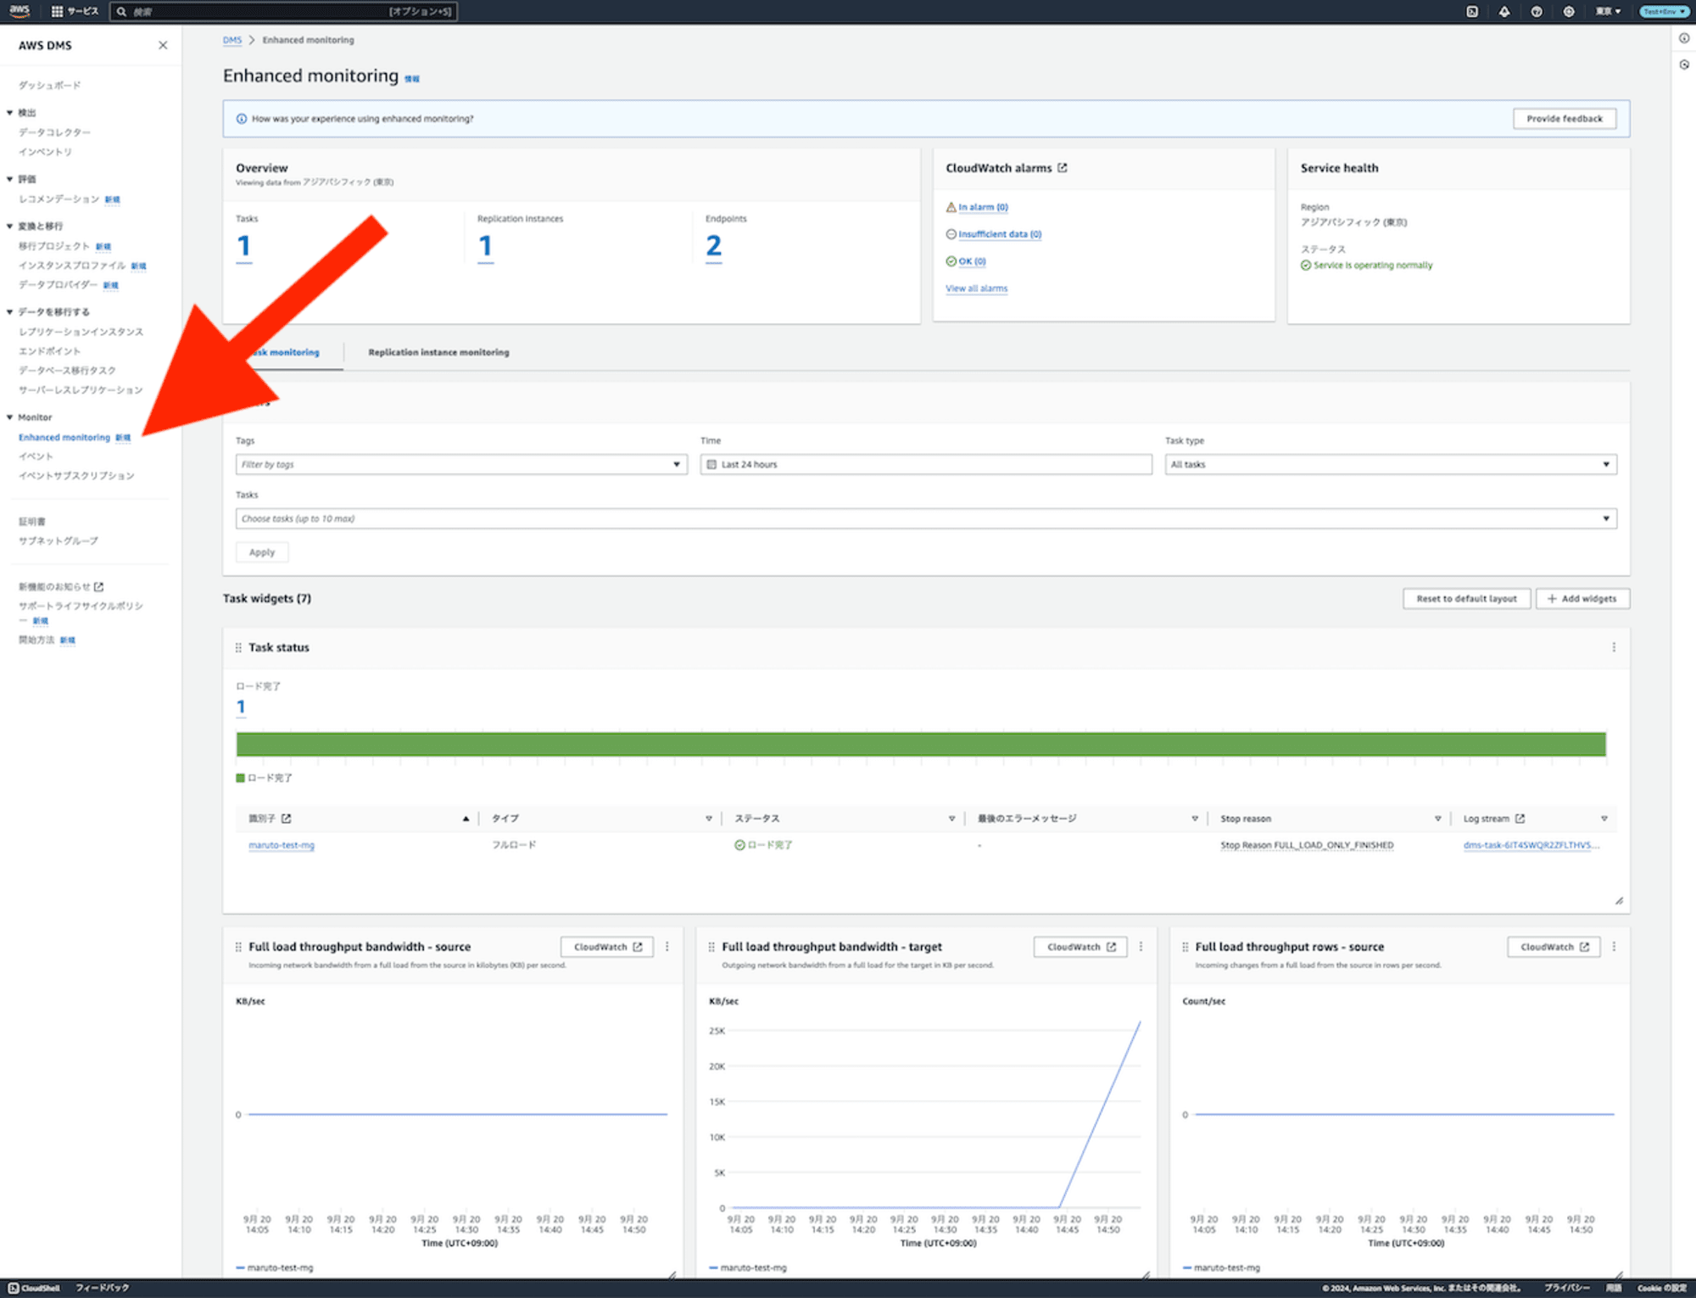The height and width of the screenshot is (1298, 1696).
Task: Filter the タイプ column
Action: (x=709, y=819)
